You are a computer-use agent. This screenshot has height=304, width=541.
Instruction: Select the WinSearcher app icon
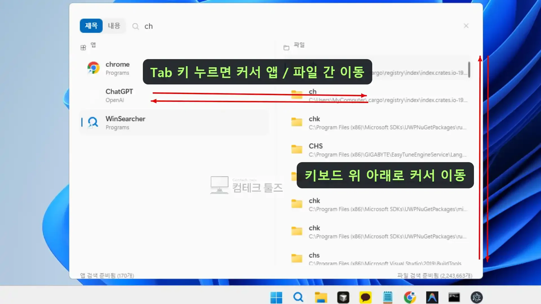(93, 122)
